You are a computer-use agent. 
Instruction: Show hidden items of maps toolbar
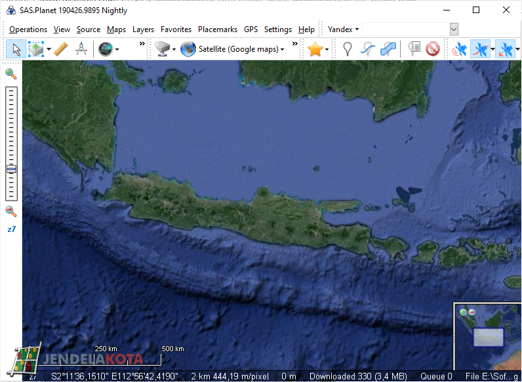click(x=294, y=44)
